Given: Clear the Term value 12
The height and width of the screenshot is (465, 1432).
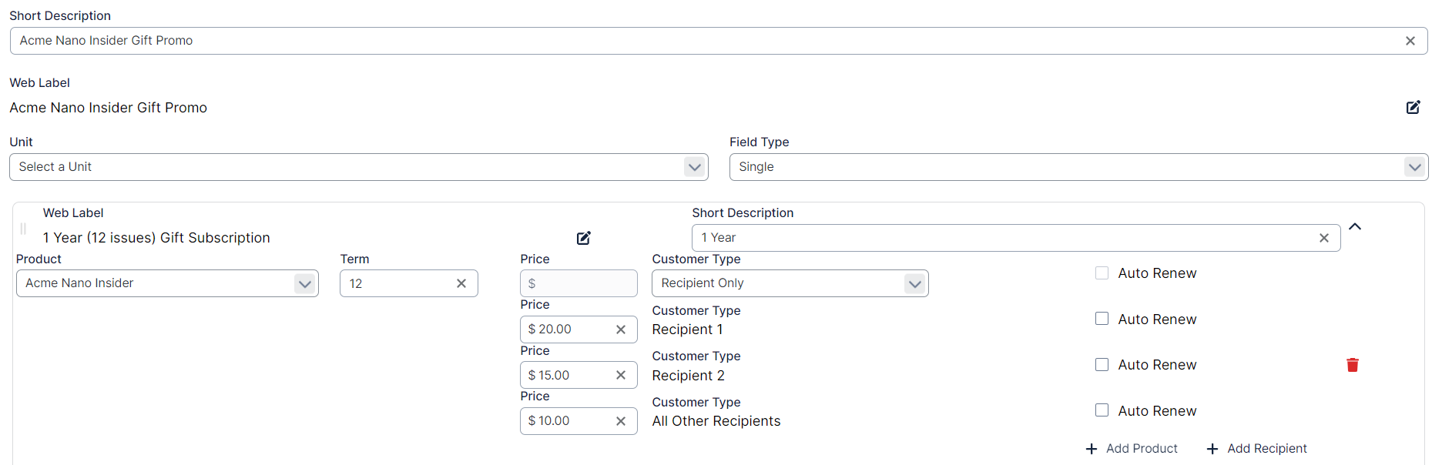Looking at the screenshot, I should pyautogui.click(x=461, y=283).
